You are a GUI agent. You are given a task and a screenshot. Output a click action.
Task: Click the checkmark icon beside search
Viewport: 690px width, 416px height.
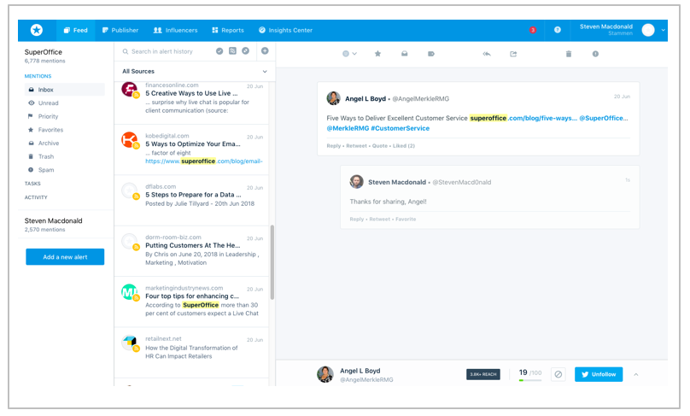(x=219, y=51)
